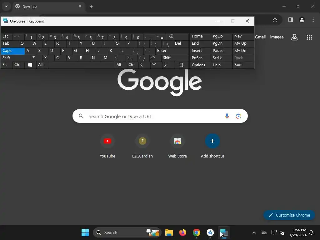Open the Gmail link
The height and width of the screenshot is (240, 320).
point(260,37)
